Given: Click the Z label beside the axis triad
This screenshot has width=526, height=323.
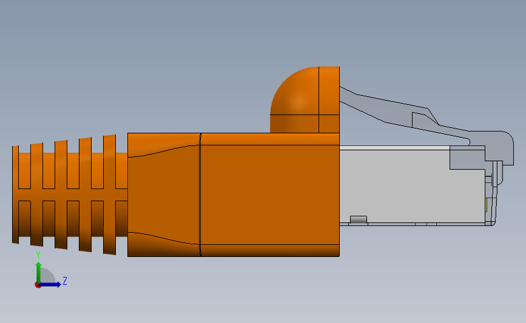Looking at the screenshot, I should pyautogui.click(x=65, y=281).
